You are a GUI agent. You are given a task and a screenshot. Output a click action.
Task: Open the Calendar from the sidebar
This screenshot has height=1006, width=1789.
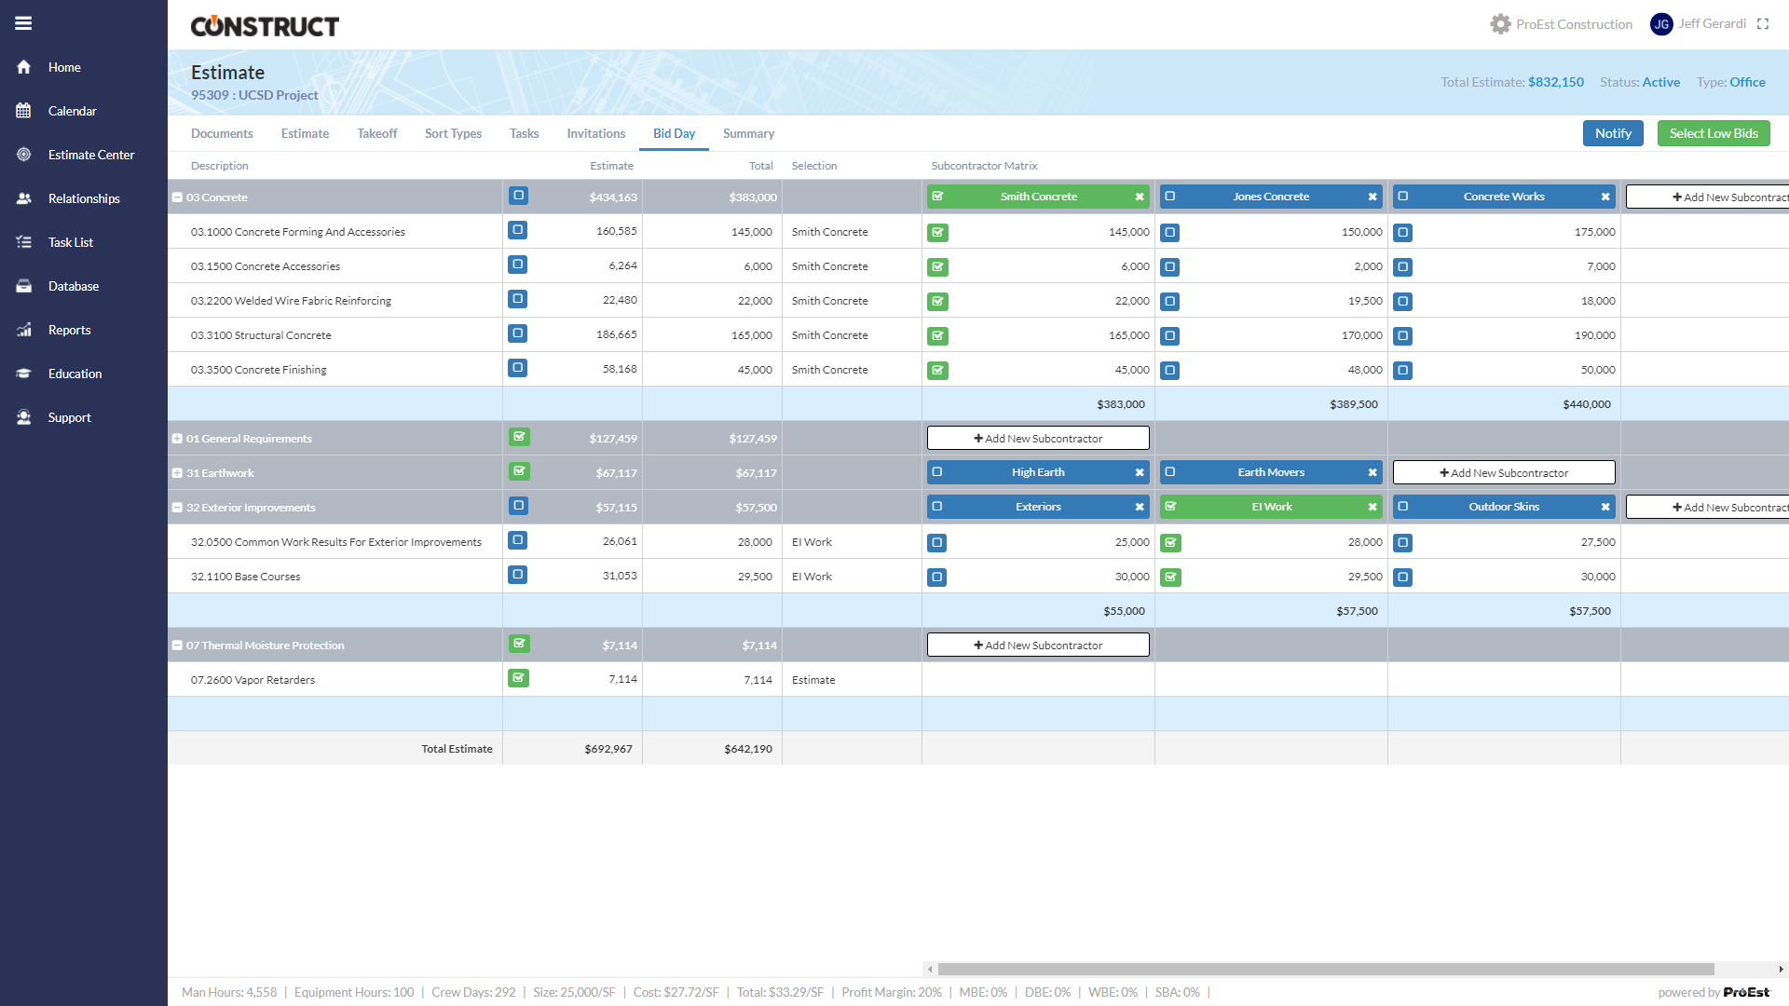pyautogui.click(x=72, y=111)
